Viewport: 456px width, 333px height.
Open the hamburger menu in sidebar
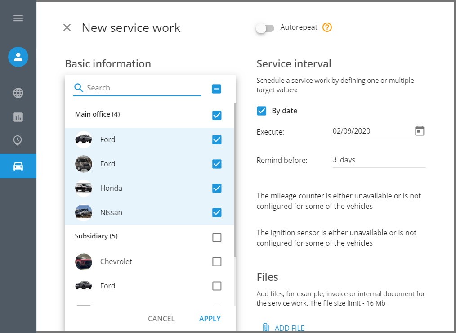coord(18,18)
